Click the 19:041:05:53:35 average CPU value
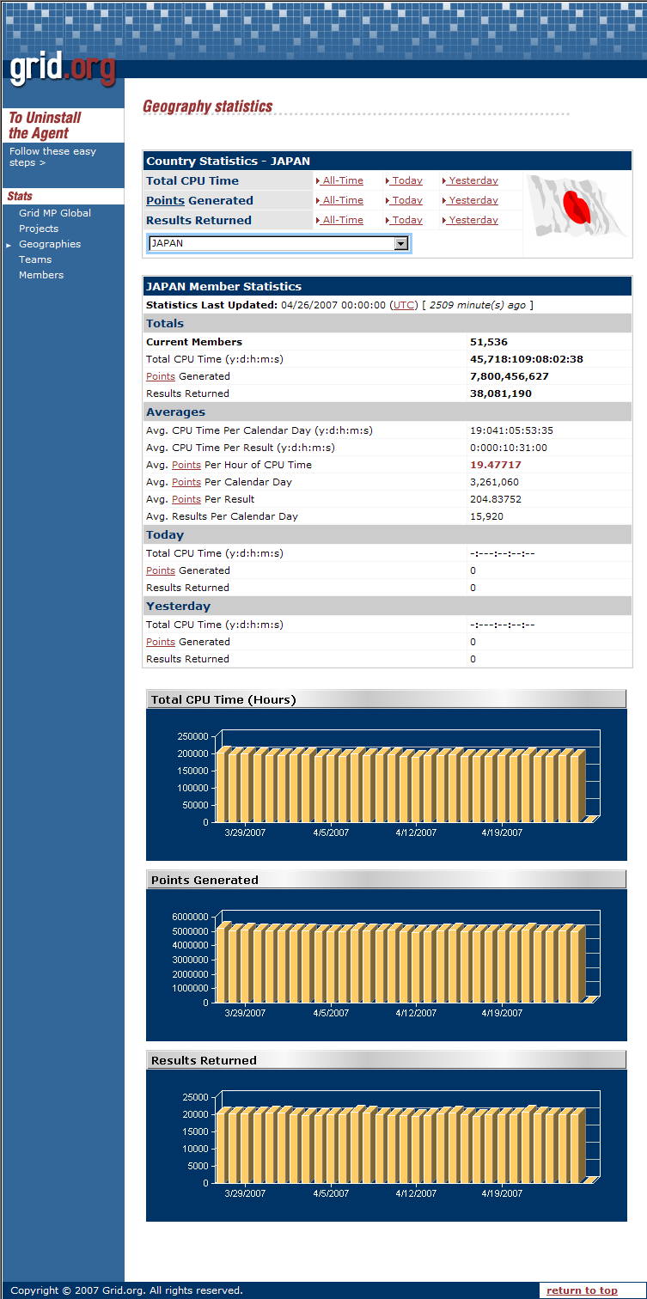The image size is (647, 1299). coord(512,430)
